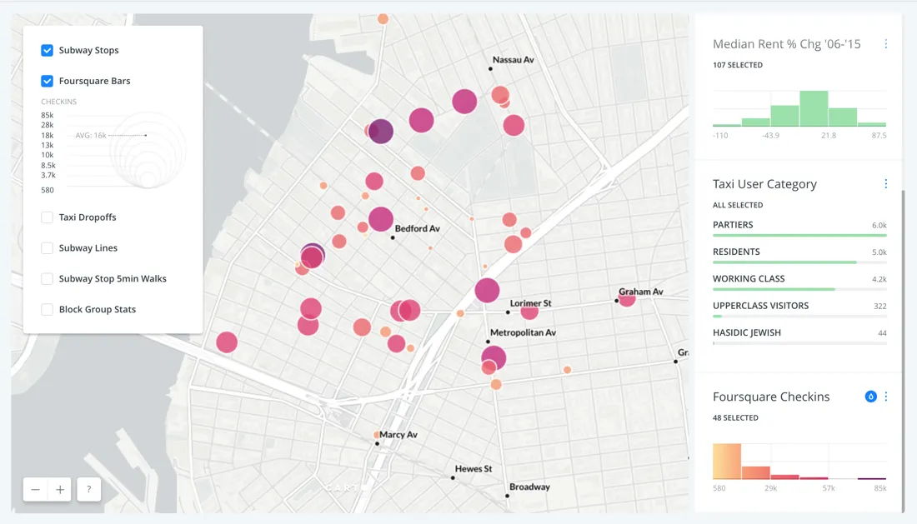The image size is (917, 524).
Task: Click the tallest Median Rent histogram bar
Action: [814, 109]
